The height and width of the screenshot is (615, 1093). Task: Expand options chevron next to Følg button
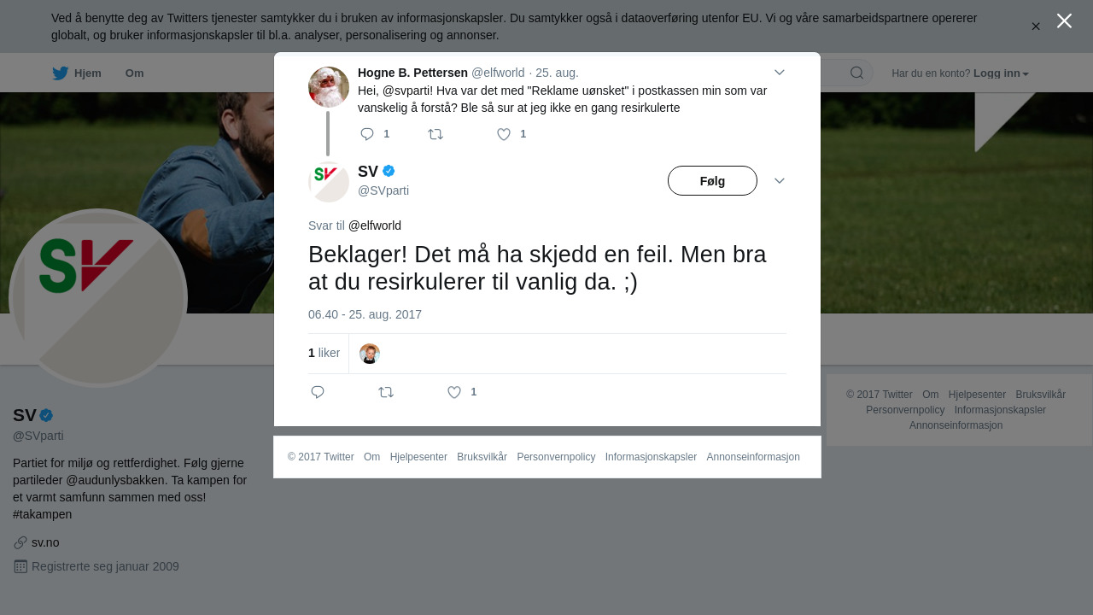pos(779,181)
